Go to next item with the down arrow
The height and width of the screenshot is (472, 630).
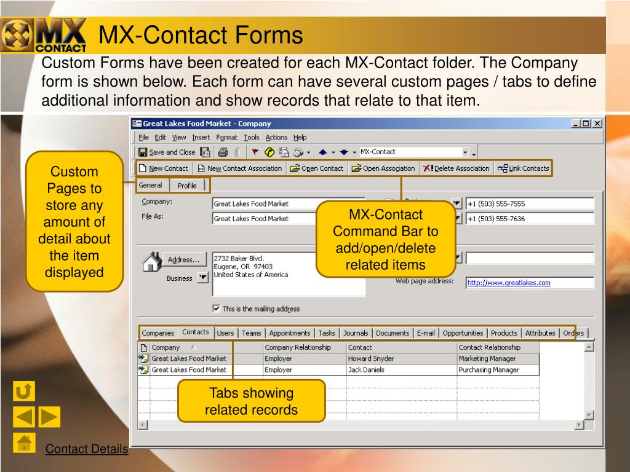[344, 152]
